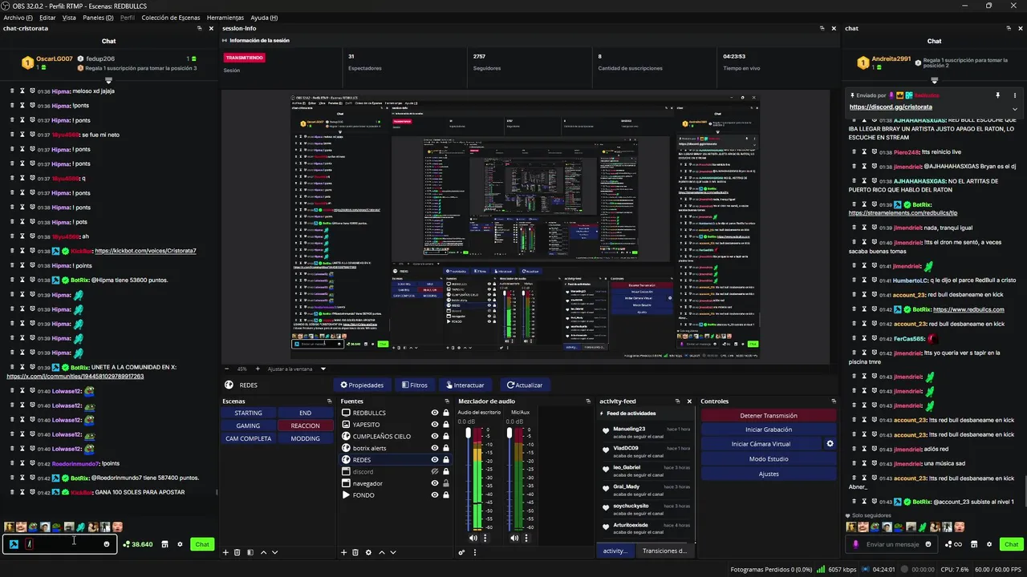Hide the CUMPLEAÑOS CIELO source

(x=435, y=437)
